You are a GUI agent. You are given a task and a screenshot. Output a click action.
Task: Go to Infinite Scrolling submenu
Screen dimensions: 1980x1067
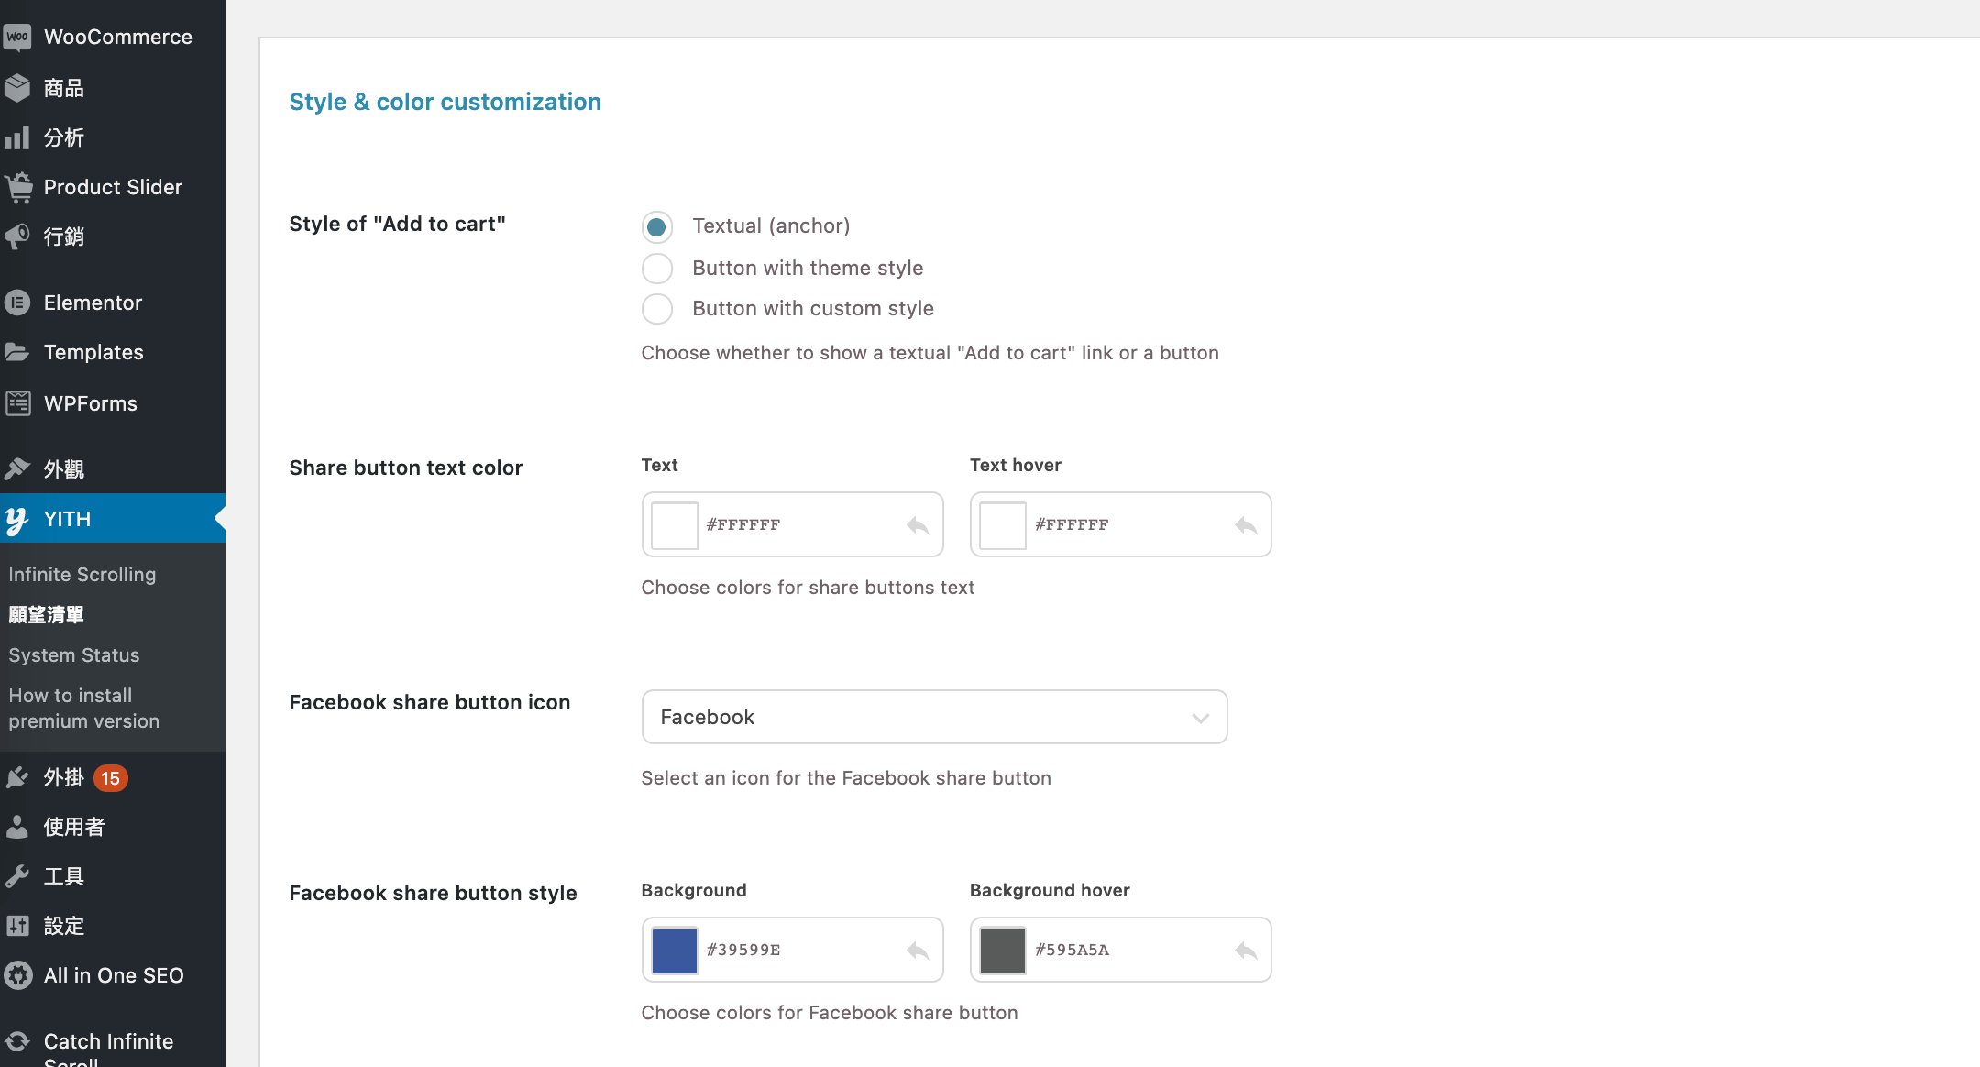click(x=82, y=574)
